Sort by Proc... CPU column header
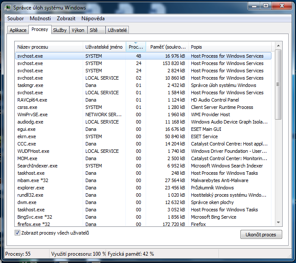 (x=136, y=47)
